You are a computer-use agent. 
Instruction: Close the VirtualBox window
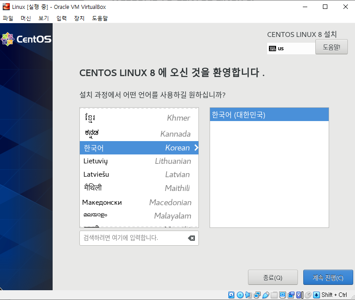pyautogui.click(x=346, y=7)
